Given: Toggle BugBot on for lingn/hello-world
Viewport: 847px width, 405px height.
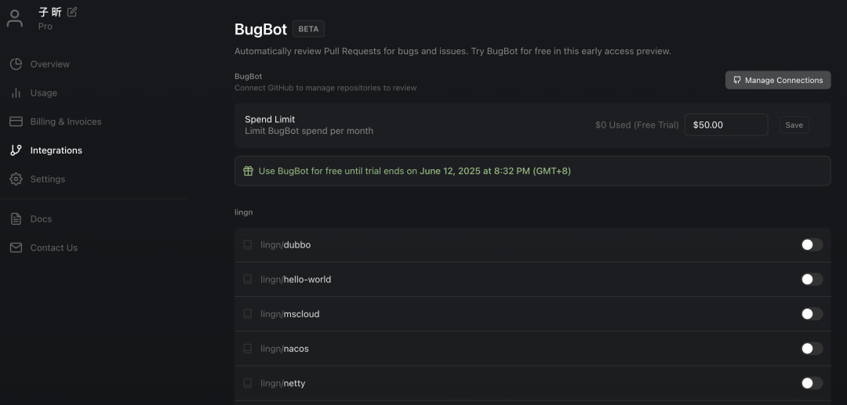Looking at the screenshot, I should (x=812, y=280).
